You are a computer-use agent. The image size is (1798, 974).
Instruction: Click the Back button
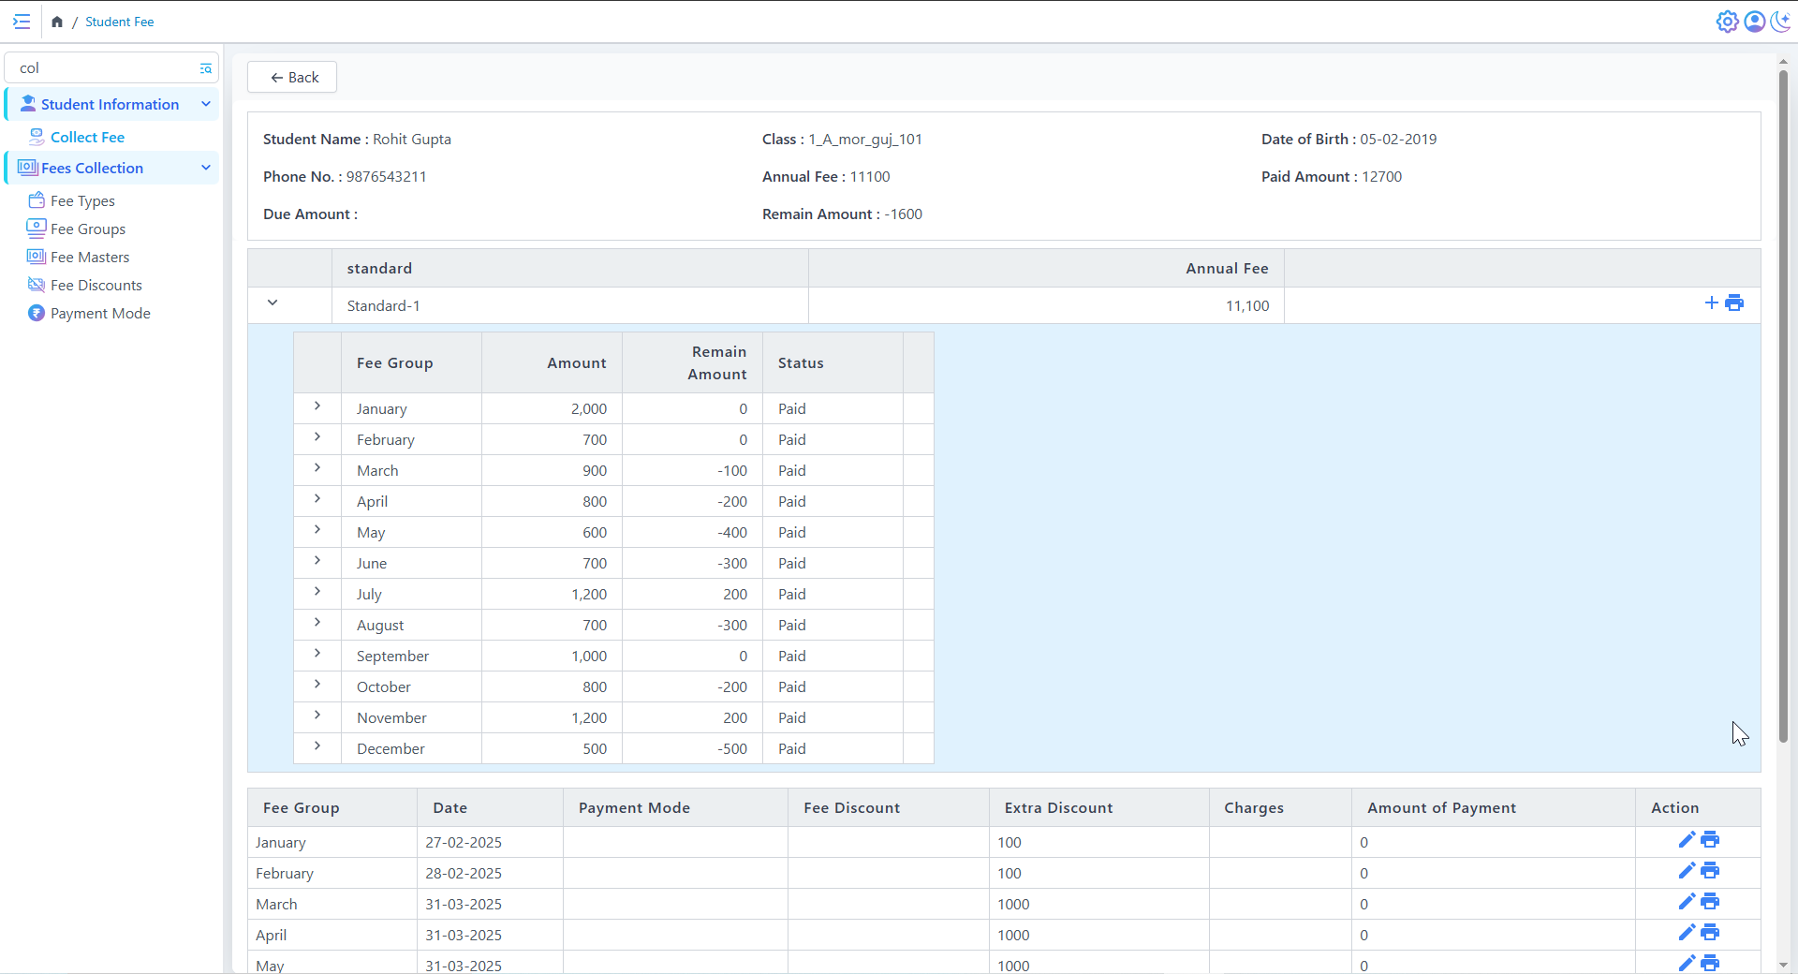click(292, 77)
